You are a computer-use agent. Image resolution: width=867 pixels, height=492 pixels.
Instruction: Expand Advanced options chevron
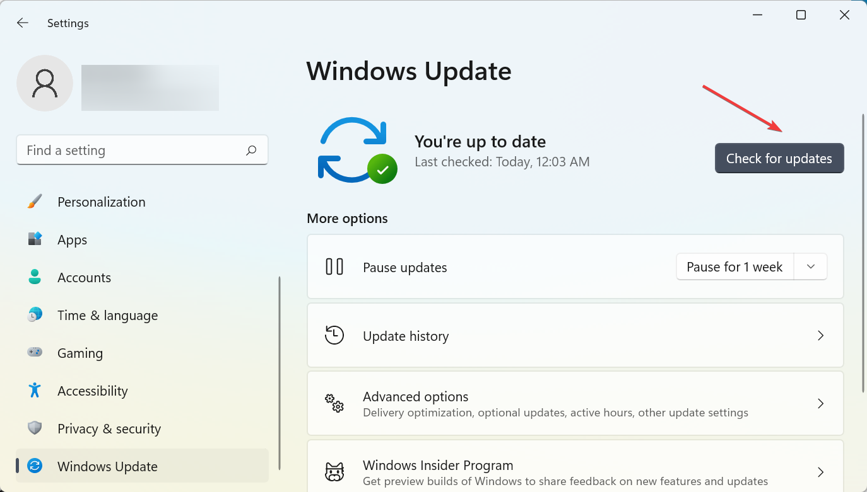(821, 404)
